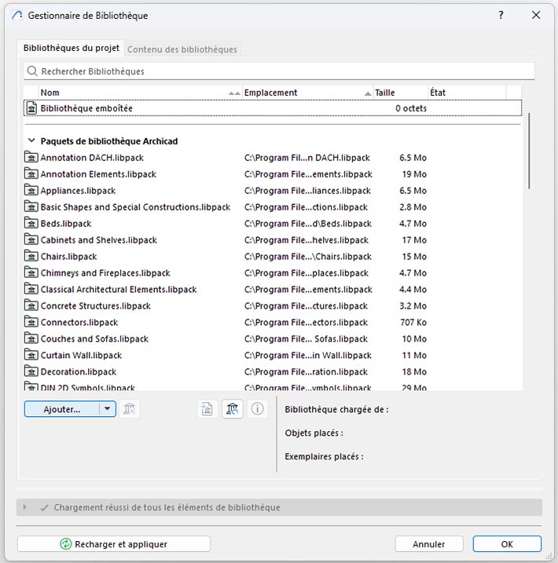Select Annotation DACH.libpack name

92,158
